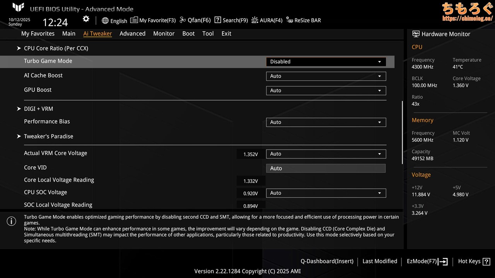
Task: Switch to the Advanced tab
Action: pos(132,34)
